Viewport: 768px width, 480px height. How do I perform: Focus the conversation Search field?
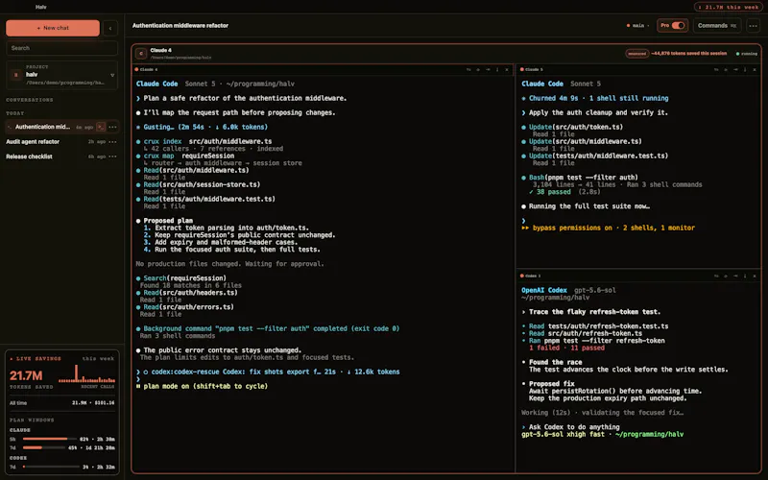(61, 48)
